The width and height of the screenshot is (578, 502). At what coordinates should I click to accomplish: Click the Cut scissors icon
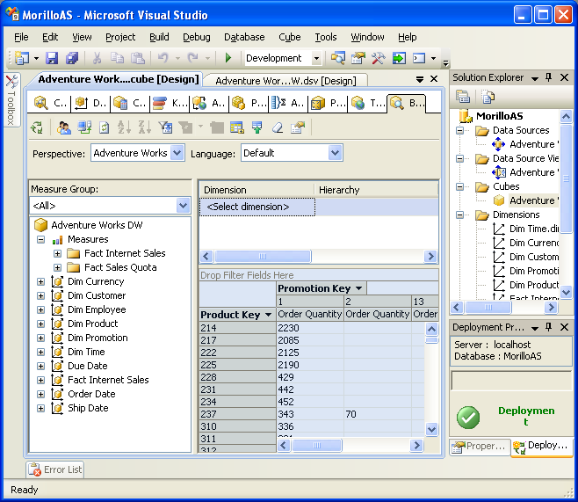(x=97, y=58)
